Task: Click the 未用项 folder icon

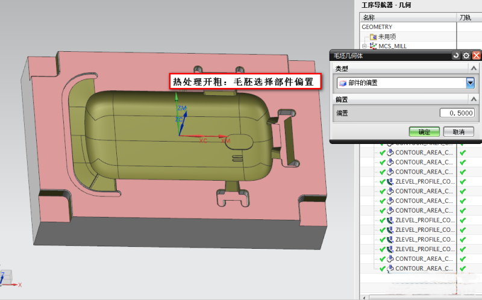Action: (x=373, y=37)
